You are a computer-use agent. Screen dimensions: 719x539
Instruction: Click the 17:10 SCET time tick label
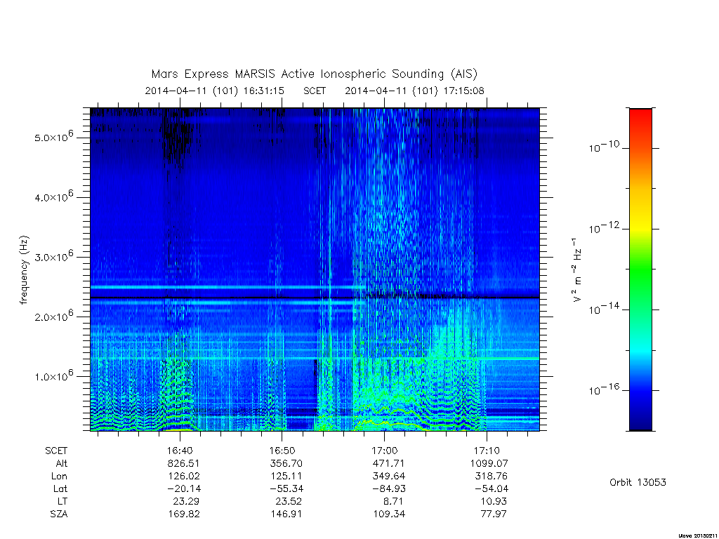coord(487,451)
